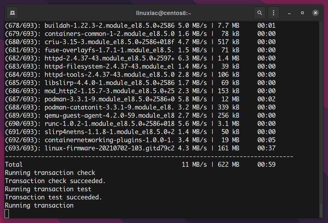Open the terminal hamburger menu
328x223 pixels.
pyautogui.click(x=274, y=13)
